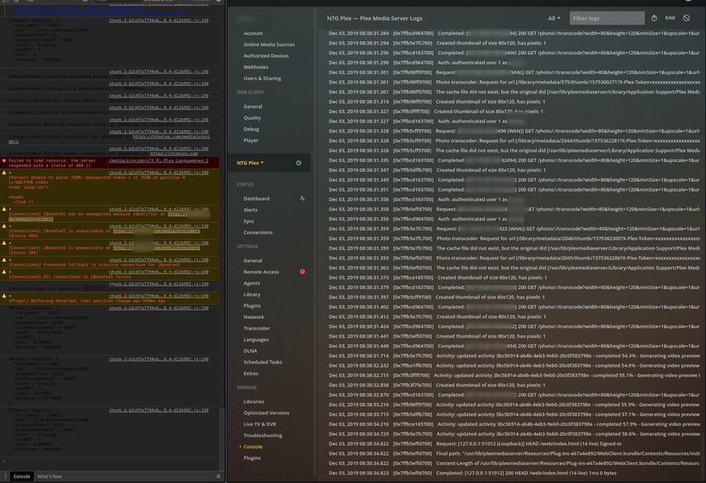Click the media/providers URL in Status 404 warning
This screenshot has width=706, height=483.
click(x=156, y=231)
